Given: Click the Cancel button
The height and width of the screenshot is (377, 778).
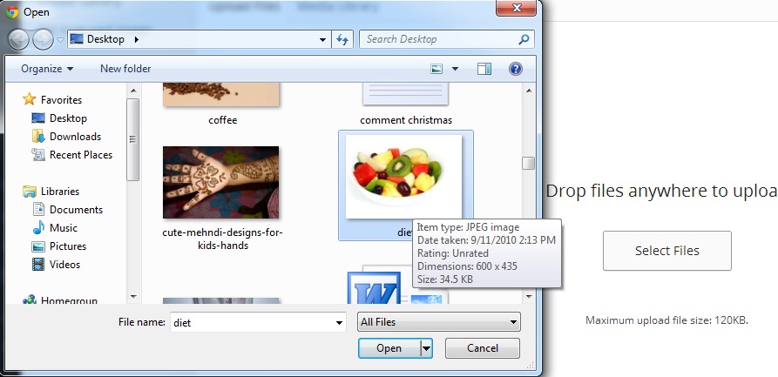Looking at the screenshot, I should pyautogui.click(x=483, y=348).
